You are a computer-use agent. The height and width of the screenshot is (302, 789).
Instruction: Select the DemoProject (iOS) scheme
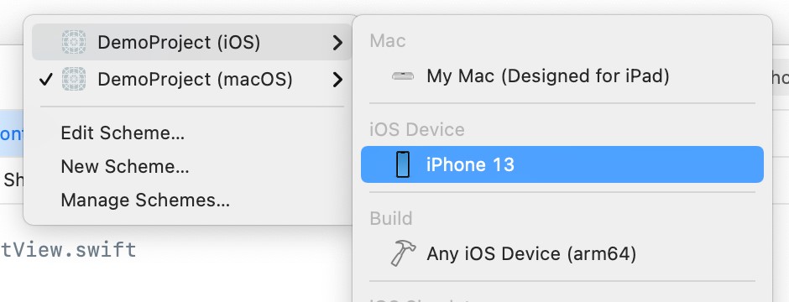191,42
